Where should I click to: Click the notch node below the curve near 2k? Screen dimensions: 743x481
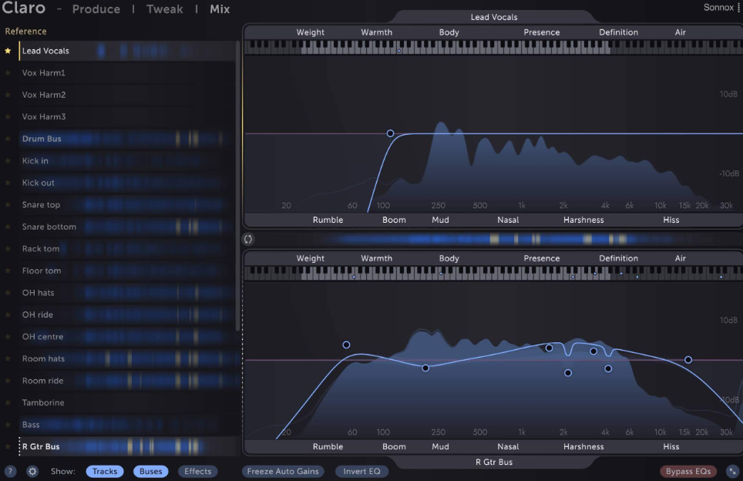568,373
